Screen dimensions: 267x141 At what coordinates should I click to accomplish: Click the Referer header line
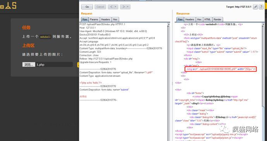(106, 59)
